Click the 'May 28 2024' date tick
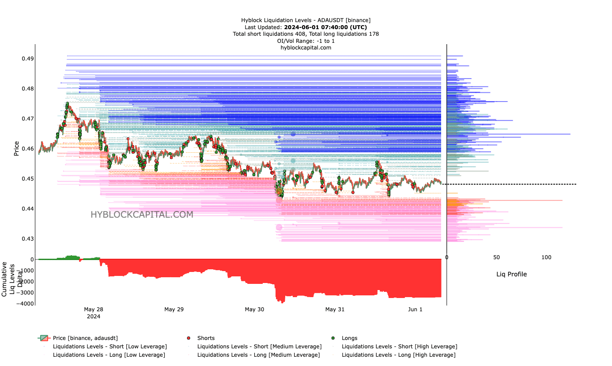This screenshot has height=366, width=612. pyautogui.click(x=93, y=313)
